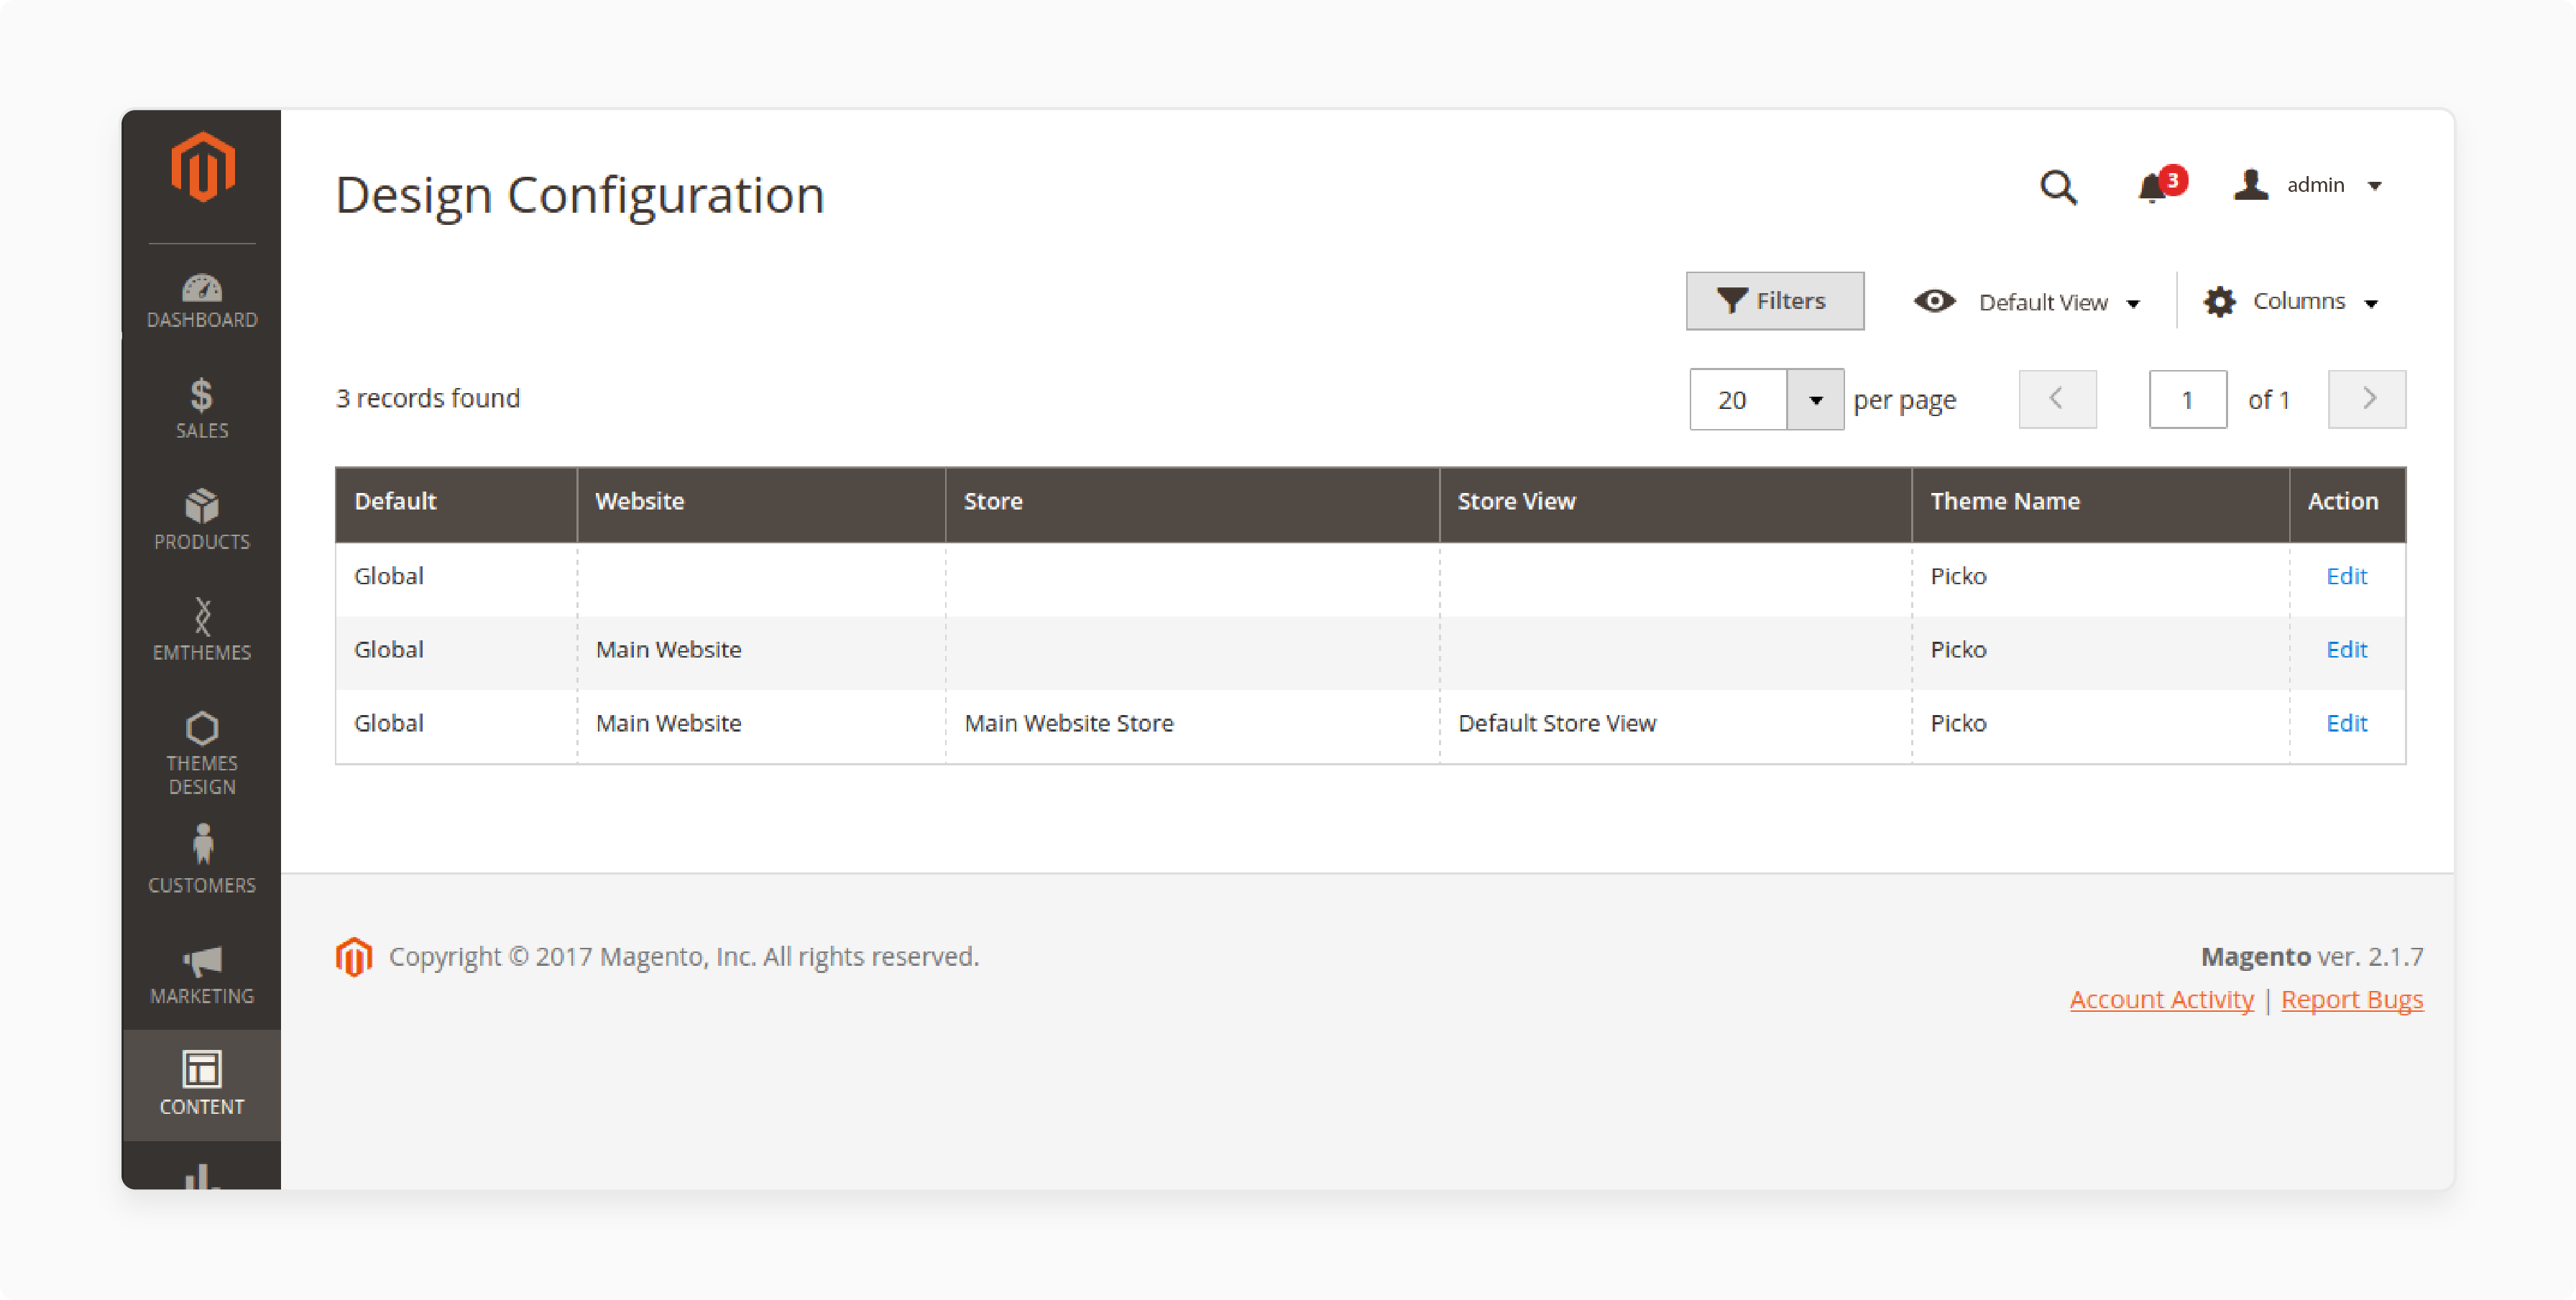Viewport: 2576px width, 1300px height.
Task: Open the Account Activity link
Action: (x=2161, y=1000)
